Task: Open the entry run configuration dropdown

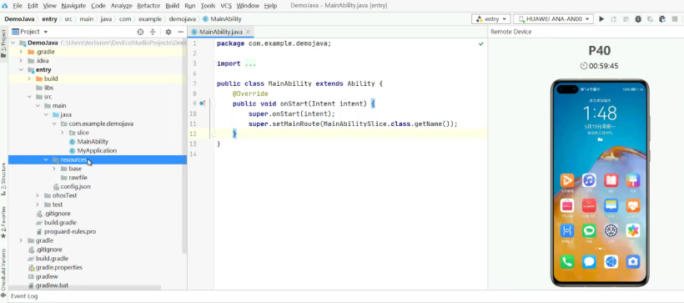Action: click(490, 19)
